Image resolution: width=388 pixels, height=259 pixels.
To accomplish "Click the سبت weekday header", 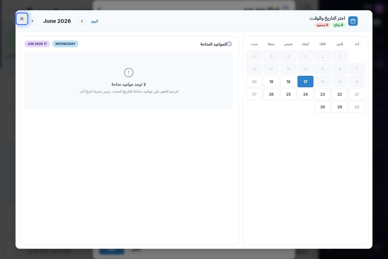I will [254, 44].
